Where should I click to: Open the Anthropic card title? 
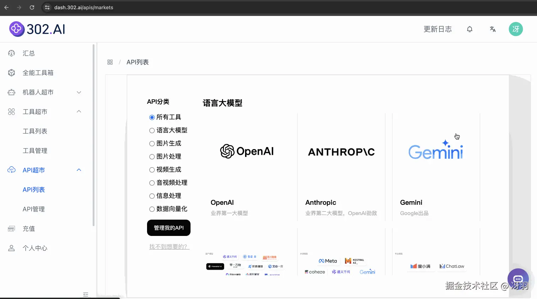coord(321,202)
